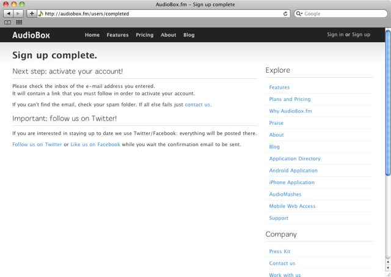The height and width of the screenshot is (277, 391).
Task: Open Android Application link
Action: click(x=293, y=171)
